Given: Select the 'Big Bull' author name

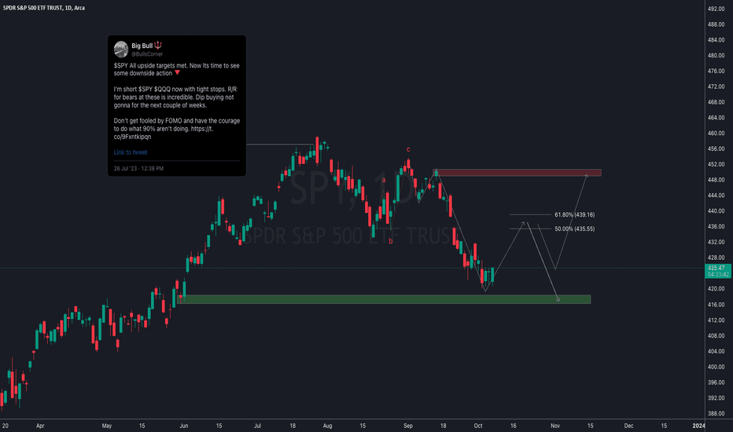Looking at the screenshot, I should (142, 46).
